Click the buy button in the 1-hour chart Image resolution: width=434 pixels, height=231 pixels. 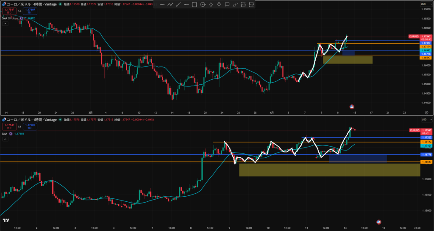pos(31,126)
